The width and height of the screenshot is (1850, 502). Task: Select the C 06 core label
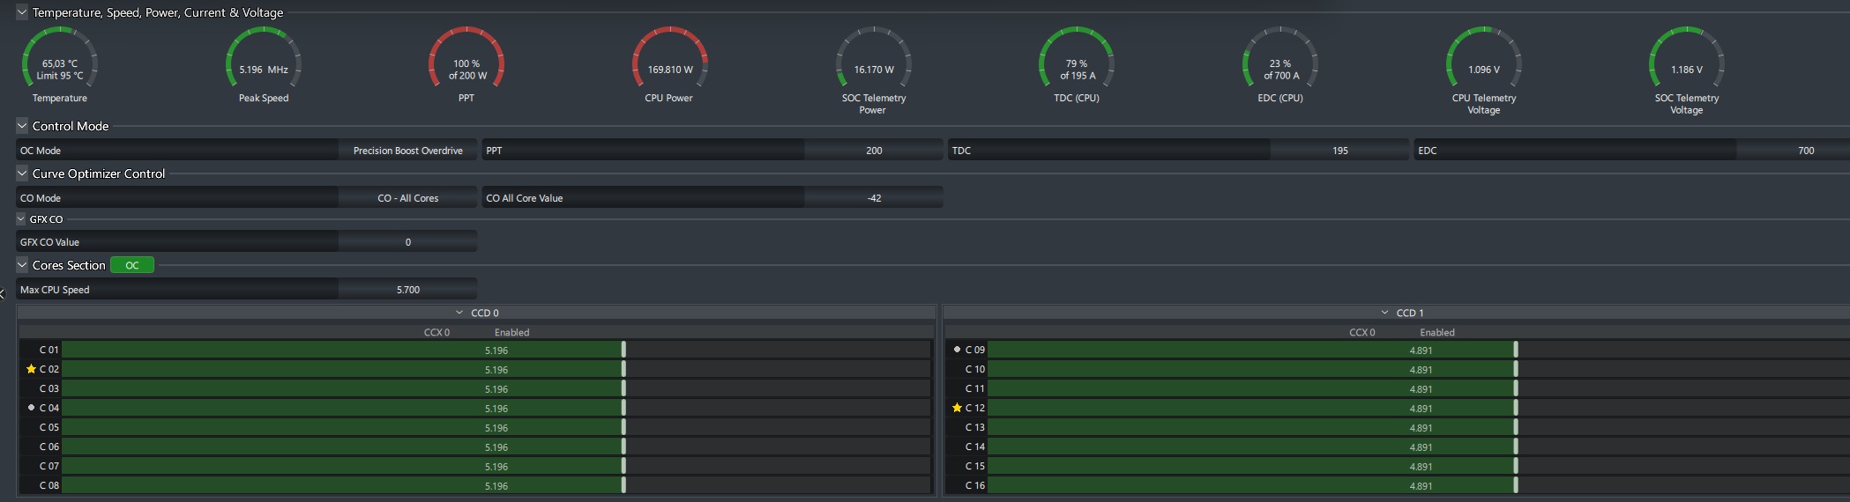[x=49, y=447]
